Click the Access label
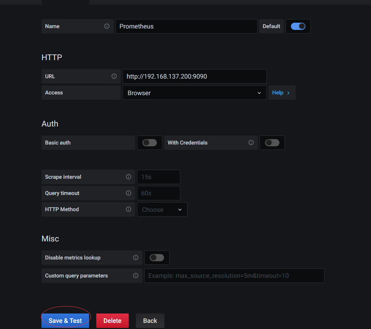Screen dimensions: 371x329 tap(54, 93)
